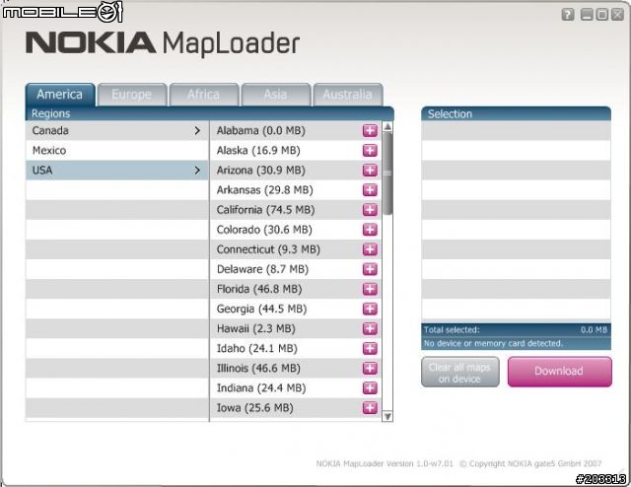The width and height of the screenshot is (631, 487).
Task: Open the Asia tab
Action: pyautogui.click(x=276, y=95)
